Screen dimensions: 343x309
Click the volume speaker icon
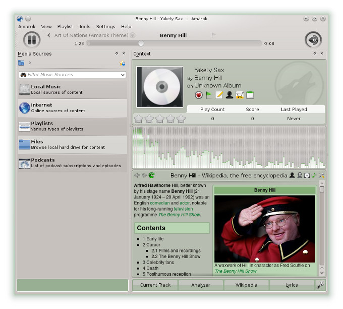[313, 40]
